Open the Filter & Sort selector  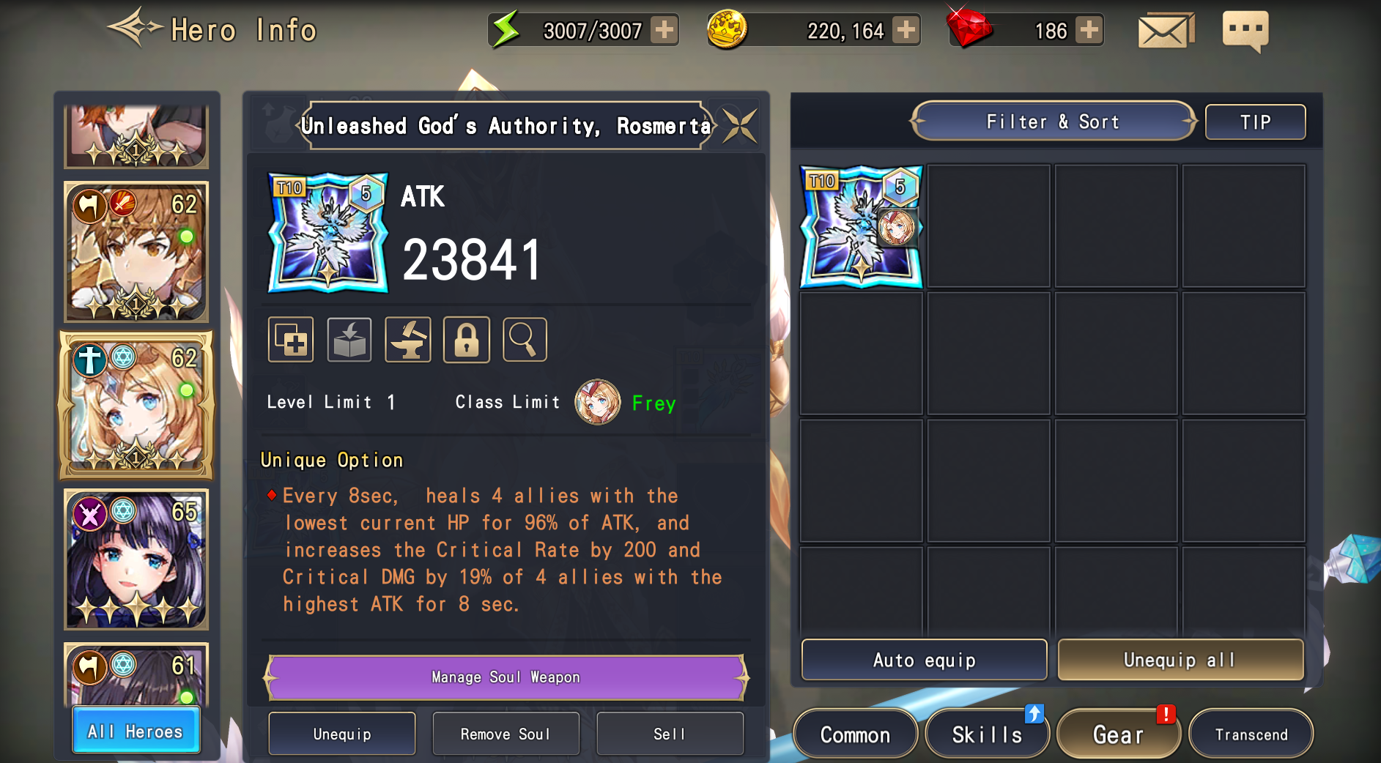[1054, 122]
